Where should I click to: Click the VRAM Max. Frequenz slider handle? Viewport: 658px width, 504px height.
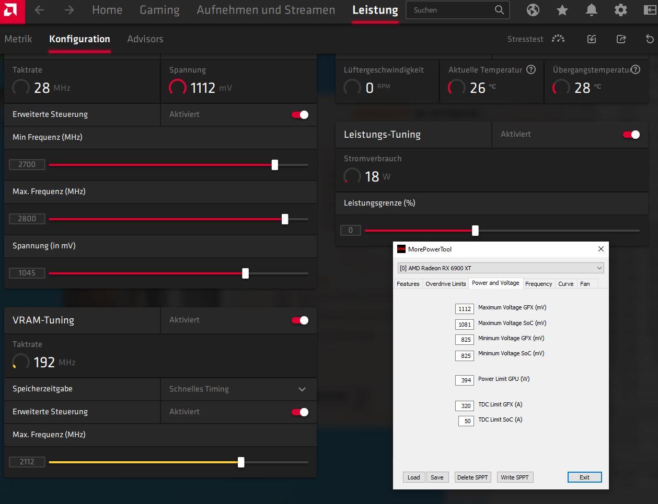pyautogui.click(x=241, y=462)
